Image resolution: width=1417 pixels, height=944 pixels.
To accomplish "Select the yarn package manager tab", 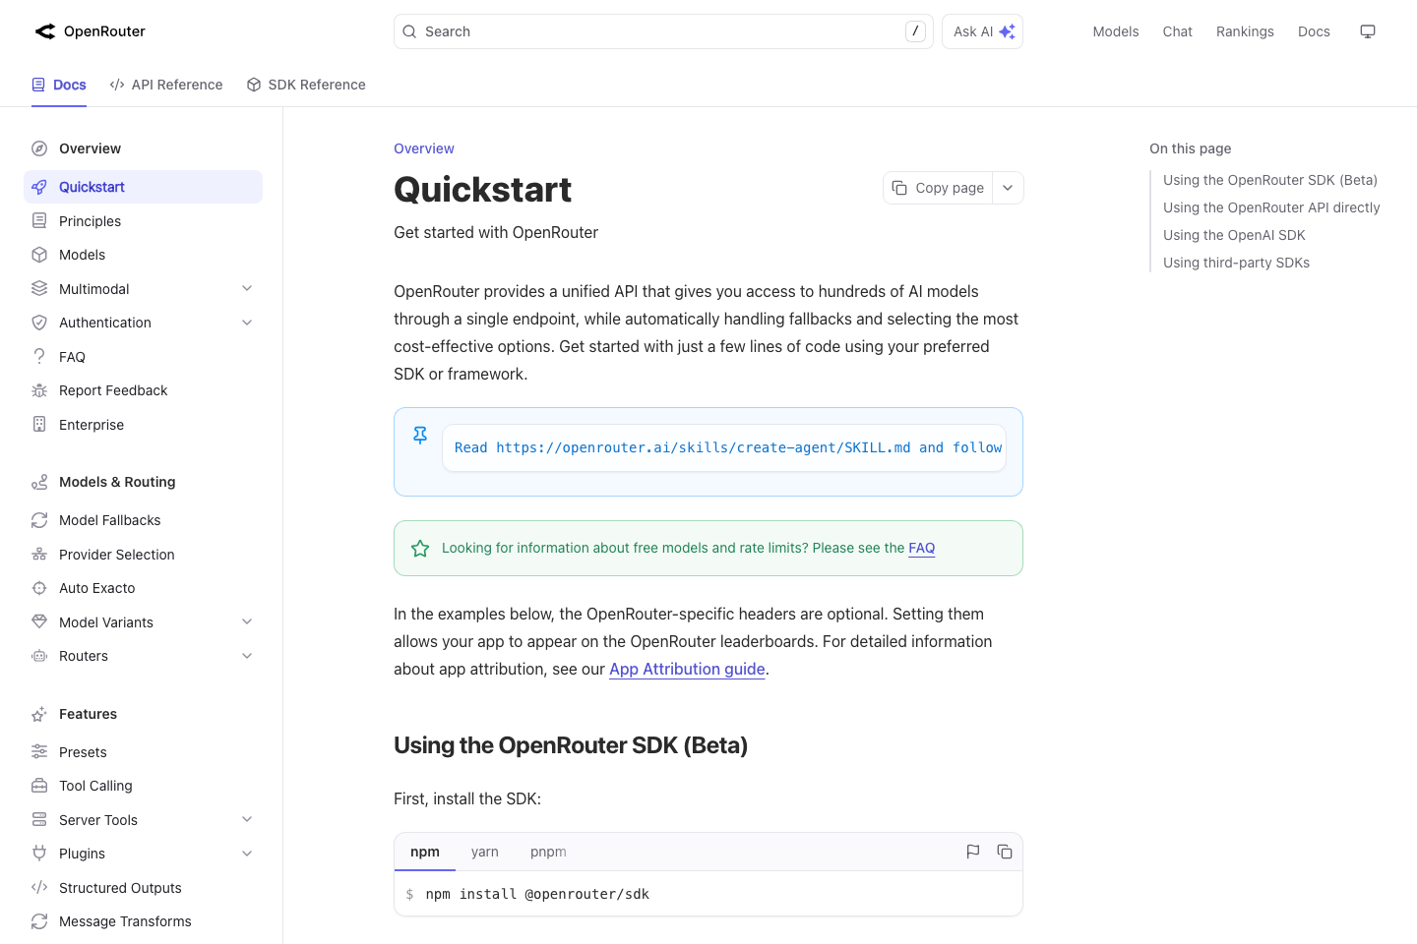I will [484, 852].
